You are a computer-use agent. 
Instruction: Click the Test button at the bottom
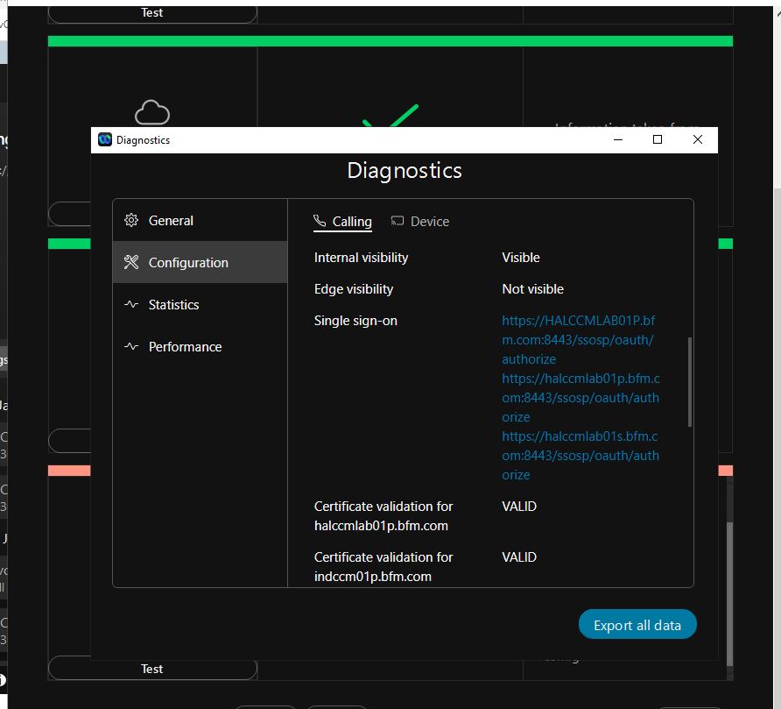151,668
